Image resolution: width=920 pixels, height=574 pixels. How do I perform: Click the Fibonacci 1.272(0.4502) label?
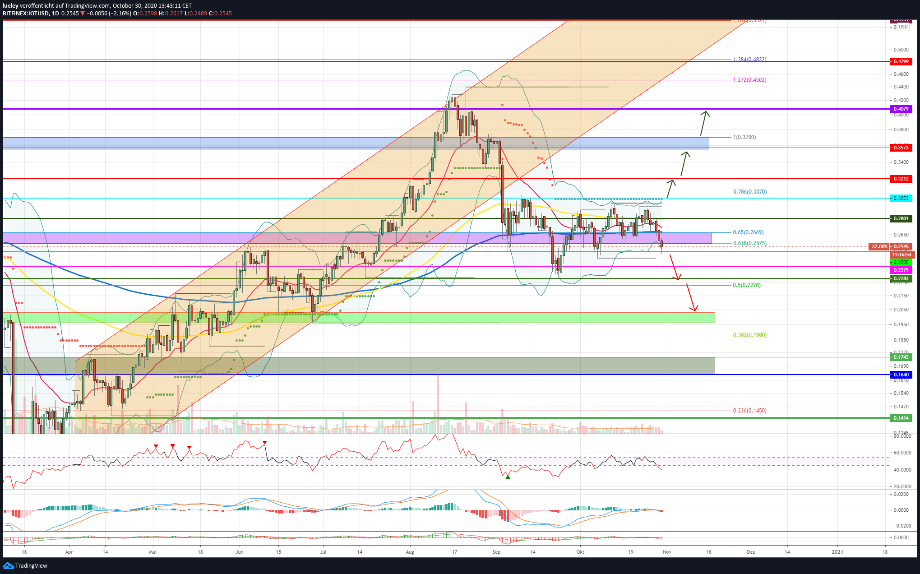[749, 80]
